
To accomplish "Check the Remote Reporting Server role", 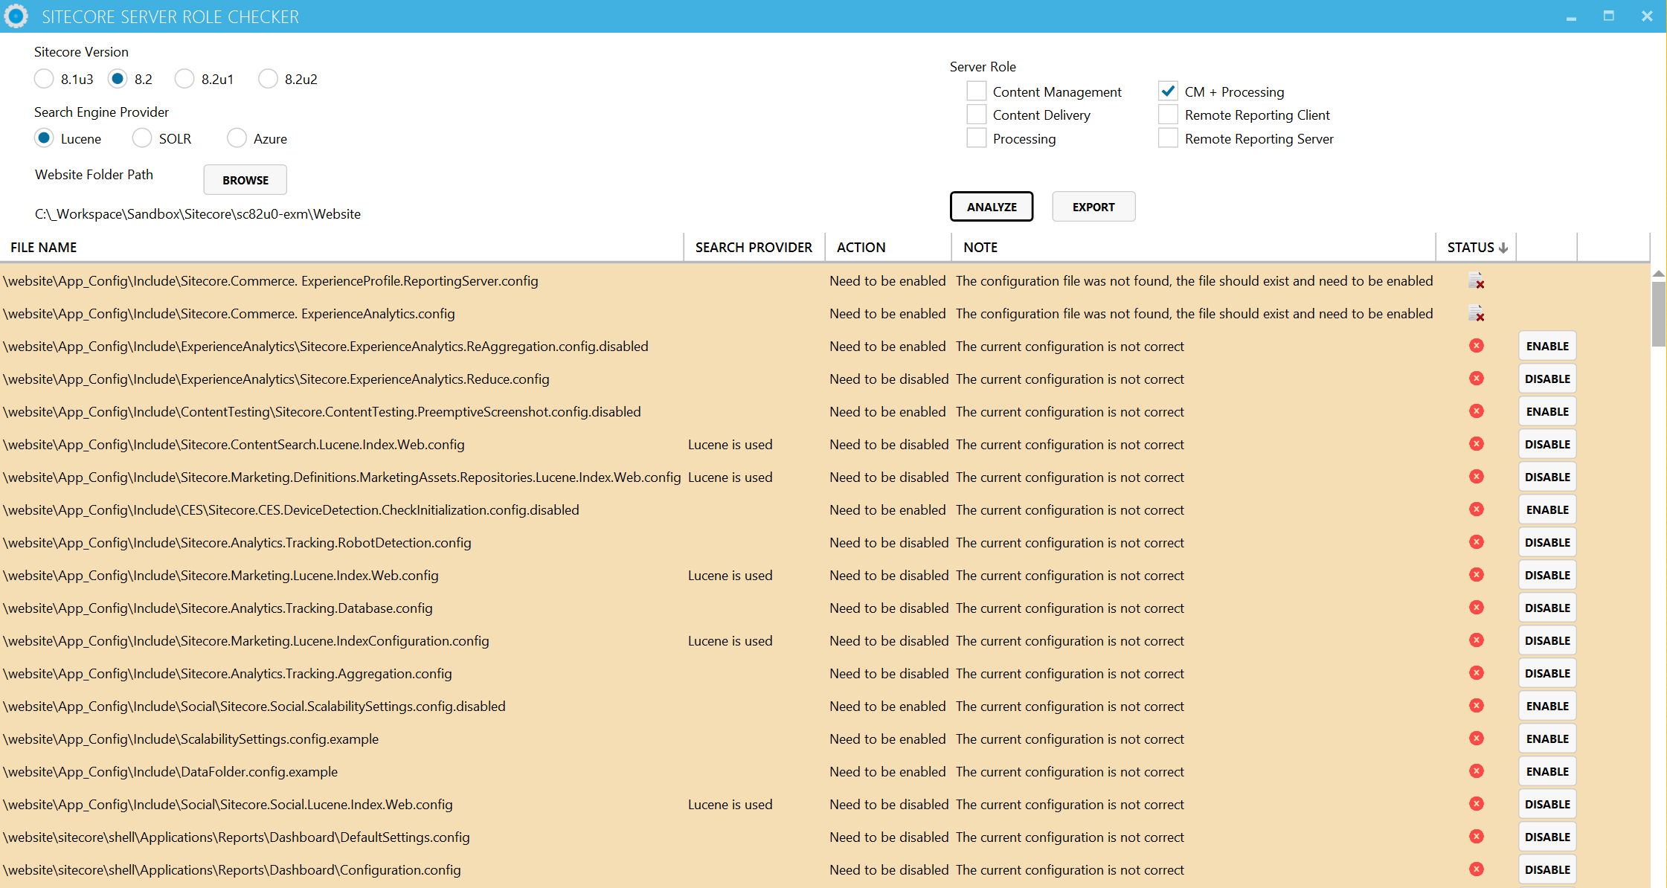I will [x=1168, y=138].
